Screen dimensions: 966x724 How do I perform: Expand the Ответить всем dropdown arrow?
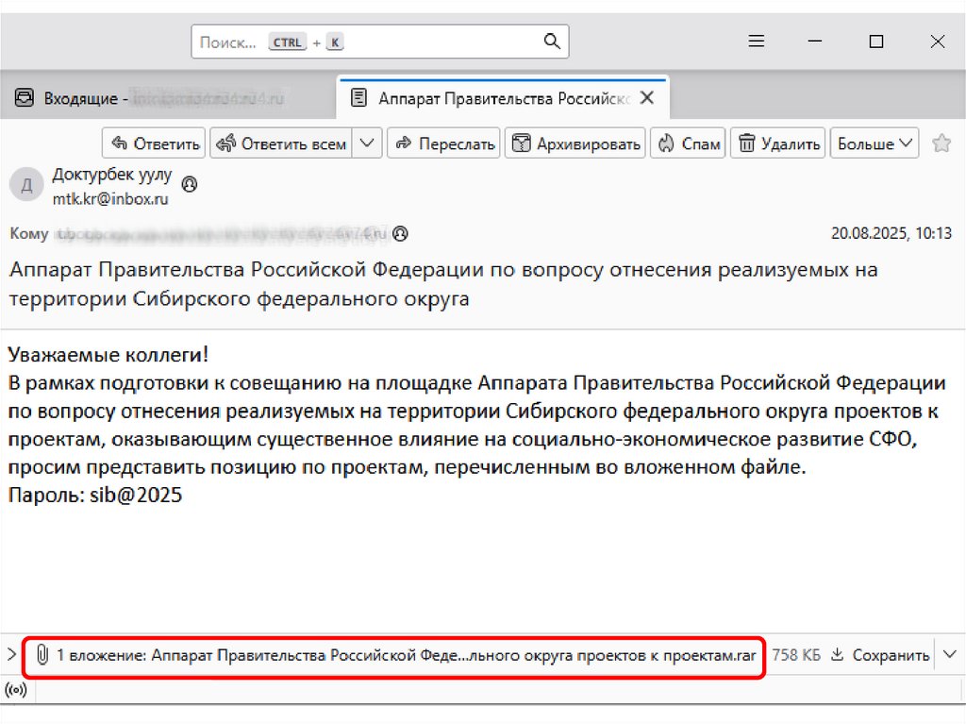367,143
